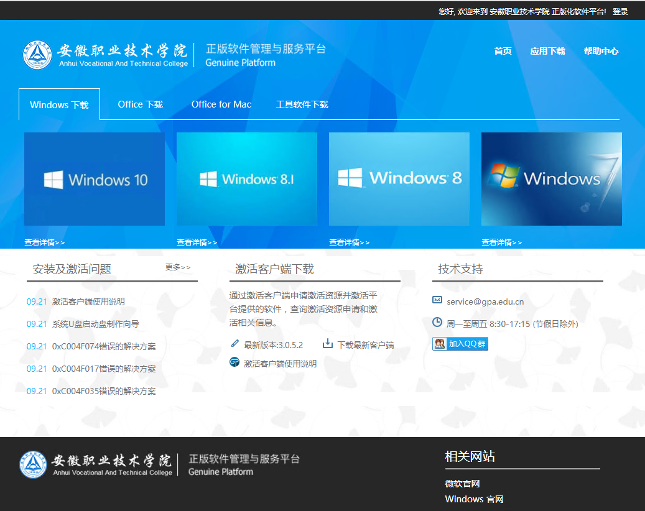
Task: Click the clock icon beside support hours
Action: click(437, 323)
